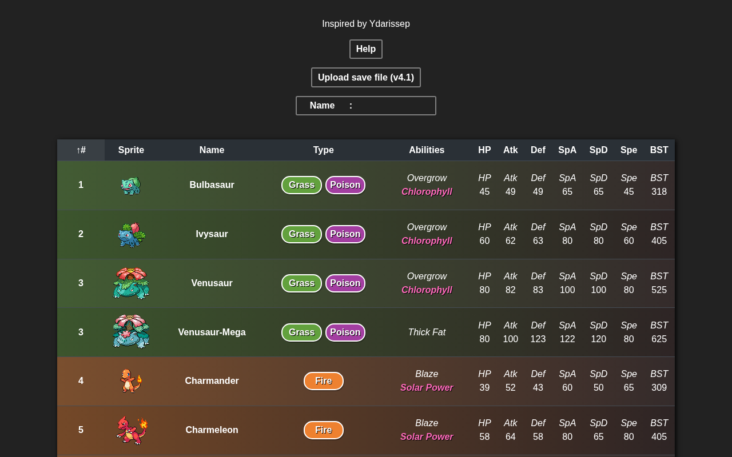The height and width of the screenshot is (457, 732).
Task: Select Charmander's Fire type badge
Action: tap(324, 381)
